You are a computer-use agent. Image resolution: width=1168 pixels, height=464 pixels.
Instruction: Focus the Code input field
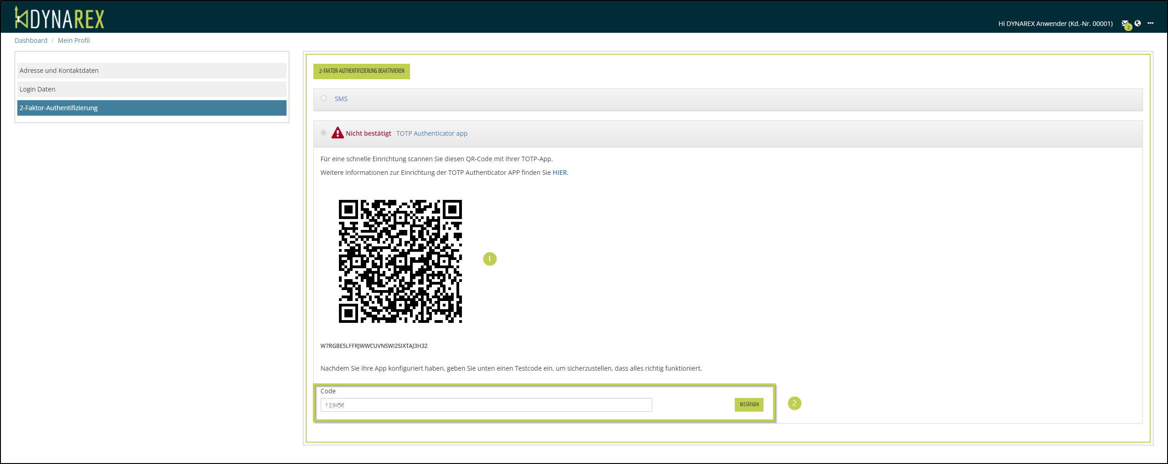[x=486, y=405]
